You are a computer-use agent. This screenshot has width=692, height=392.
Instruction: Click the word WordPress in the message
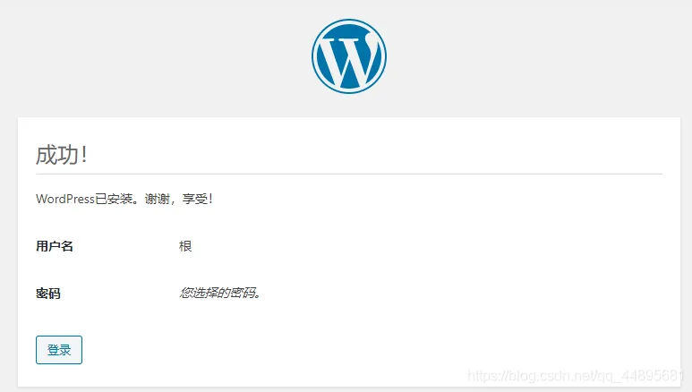(64, 199)
